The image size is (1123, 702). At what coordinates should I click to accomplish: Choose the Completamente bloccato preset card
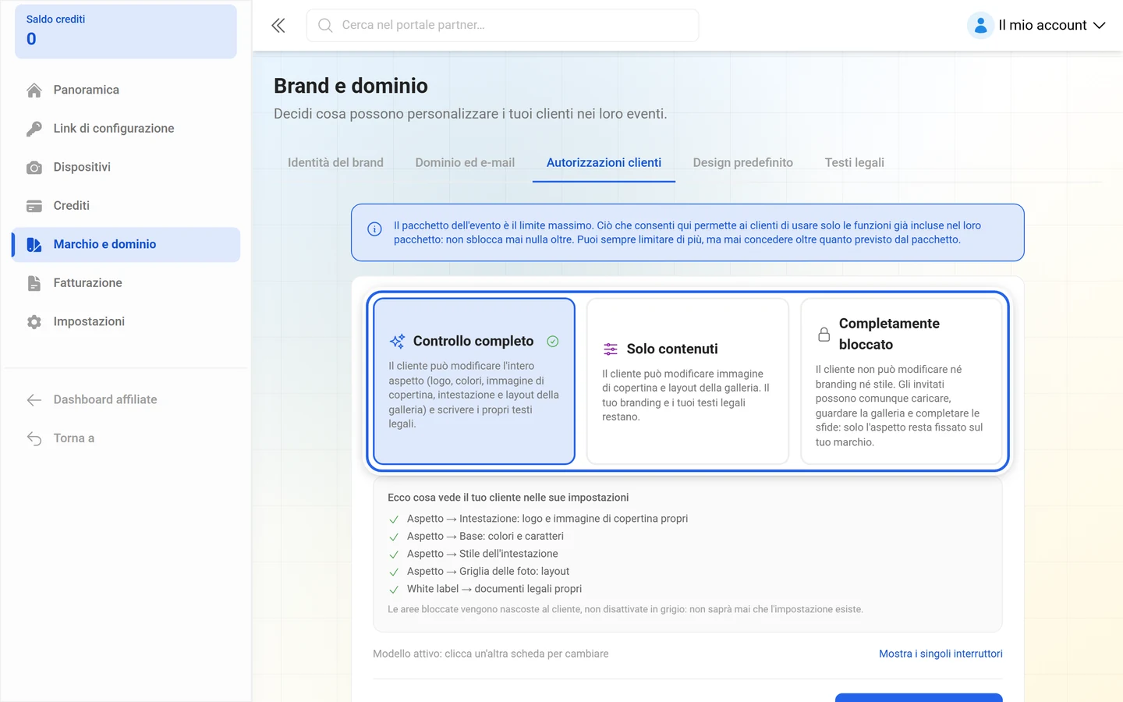pyautogui.click(x=902, y=381)
